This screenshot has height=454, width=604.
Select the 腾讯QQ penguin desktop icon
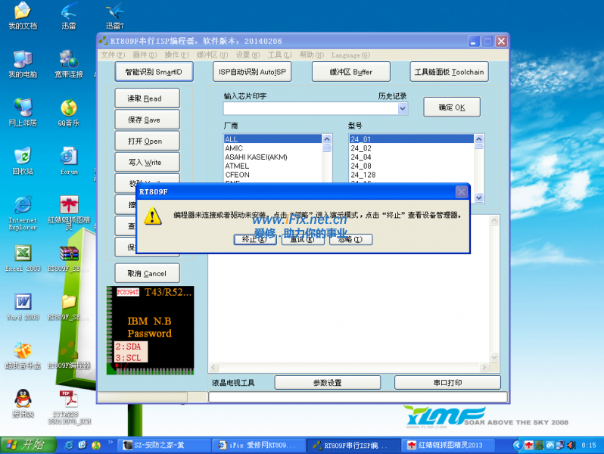(23, 400)
